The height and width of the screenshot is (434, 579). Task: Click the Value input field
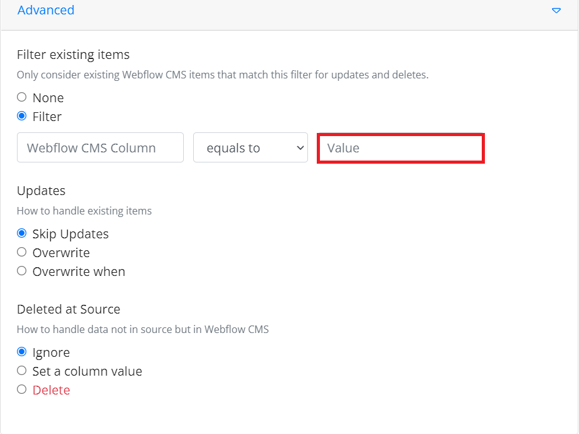tap(401, 148)
